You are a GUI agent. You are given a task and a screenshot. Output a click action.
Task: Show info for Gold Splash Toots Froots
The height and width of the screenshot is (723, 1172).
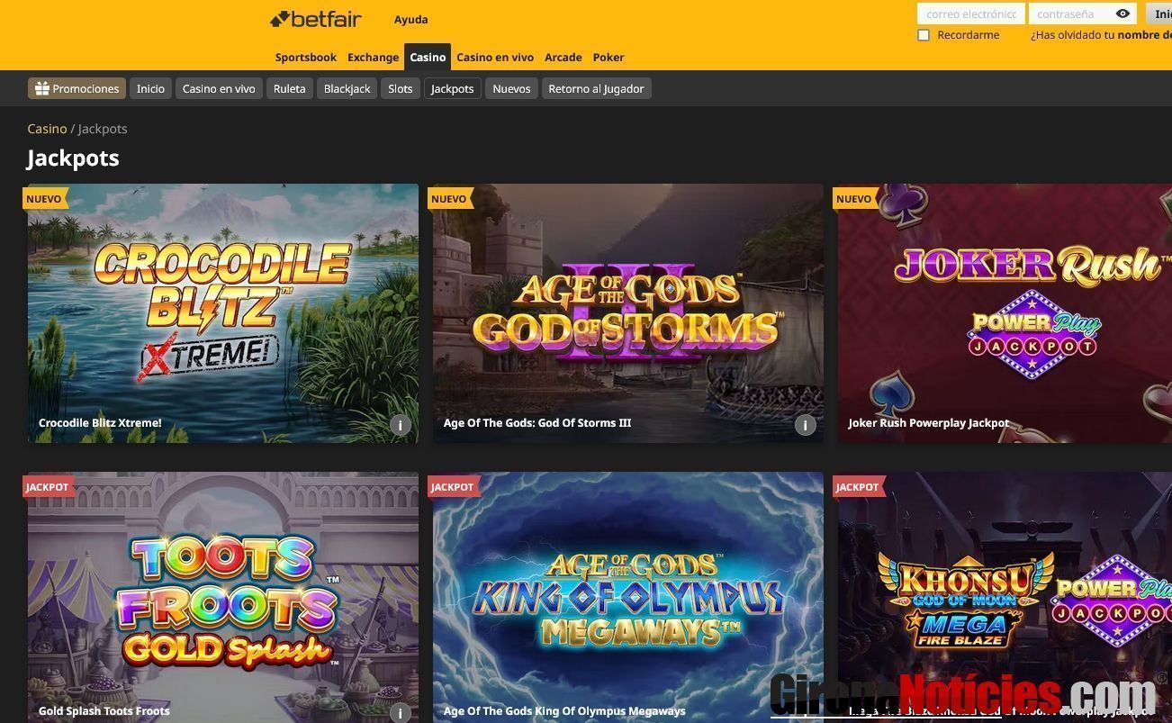[x=401, y=713]
